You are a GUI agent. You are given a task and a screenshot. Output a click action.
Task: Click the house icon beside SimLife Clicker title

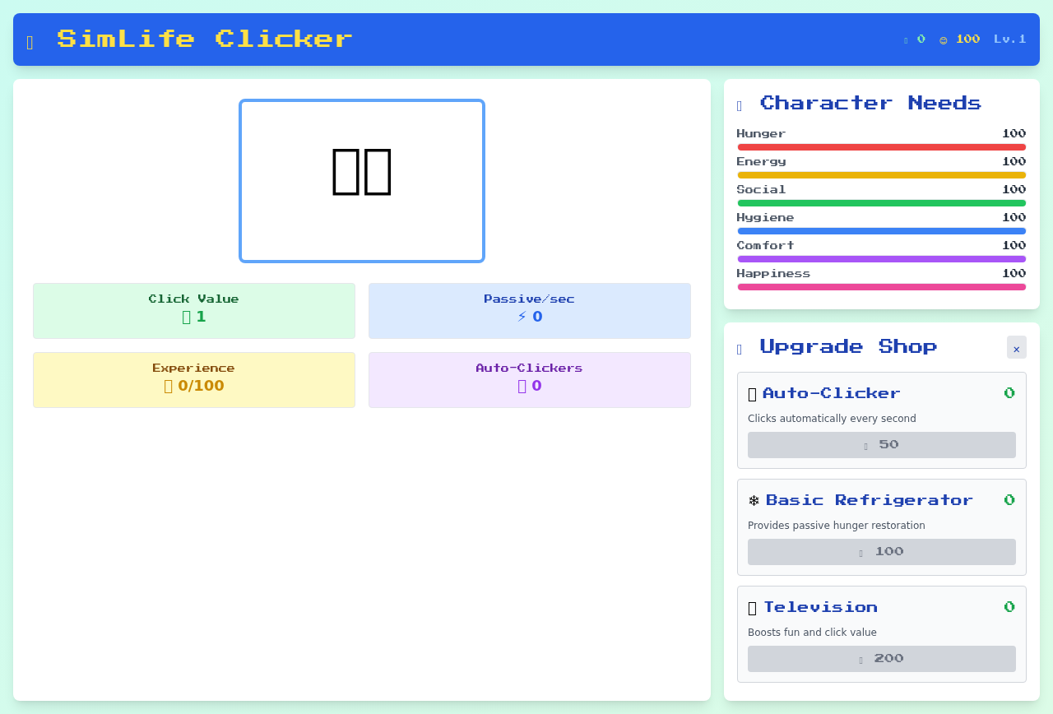pos(30,42)
